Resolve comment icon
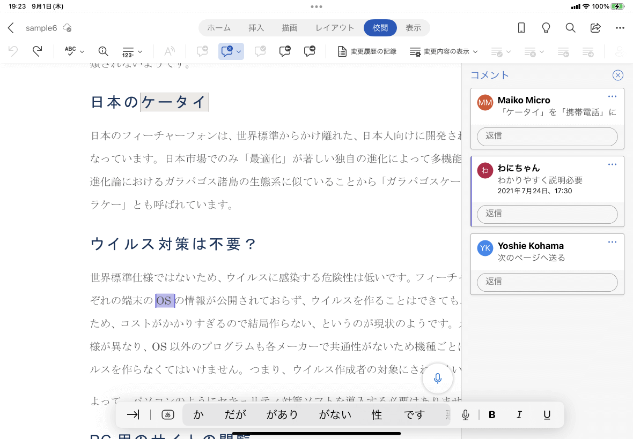 pyautogui.click(x=260, y=51)
